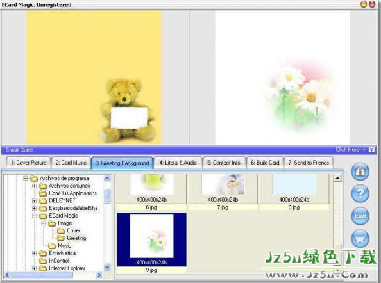Click the tree scrollbar up arrow

[x=107, y=179]
